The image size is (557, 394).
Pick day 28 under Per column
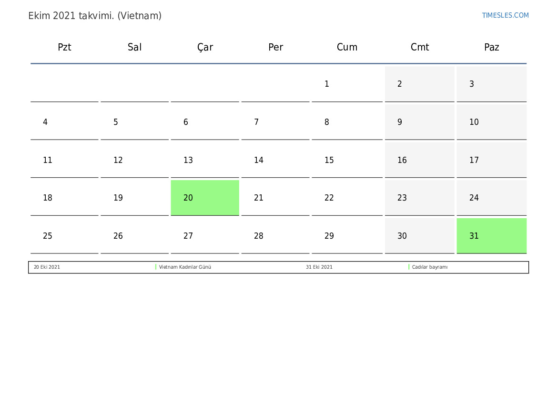(x=275, y=235)
